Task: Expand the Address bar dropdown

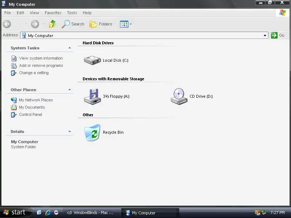Action: click(x=265, y=35)
